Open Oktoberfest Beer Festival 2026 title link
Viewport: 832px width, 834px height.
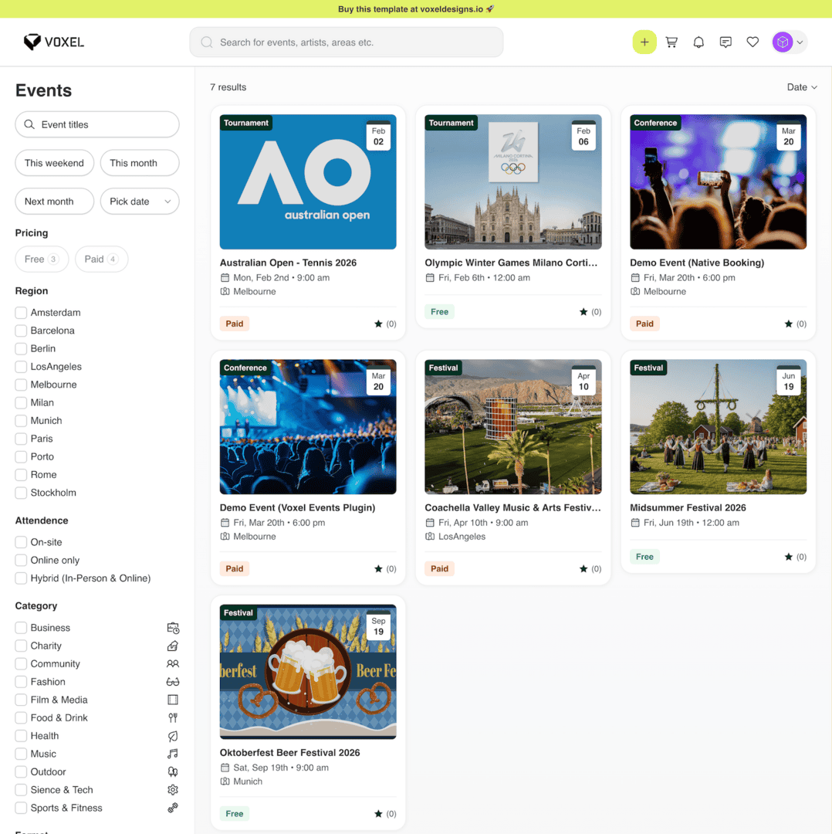click(x=289, y=753)
